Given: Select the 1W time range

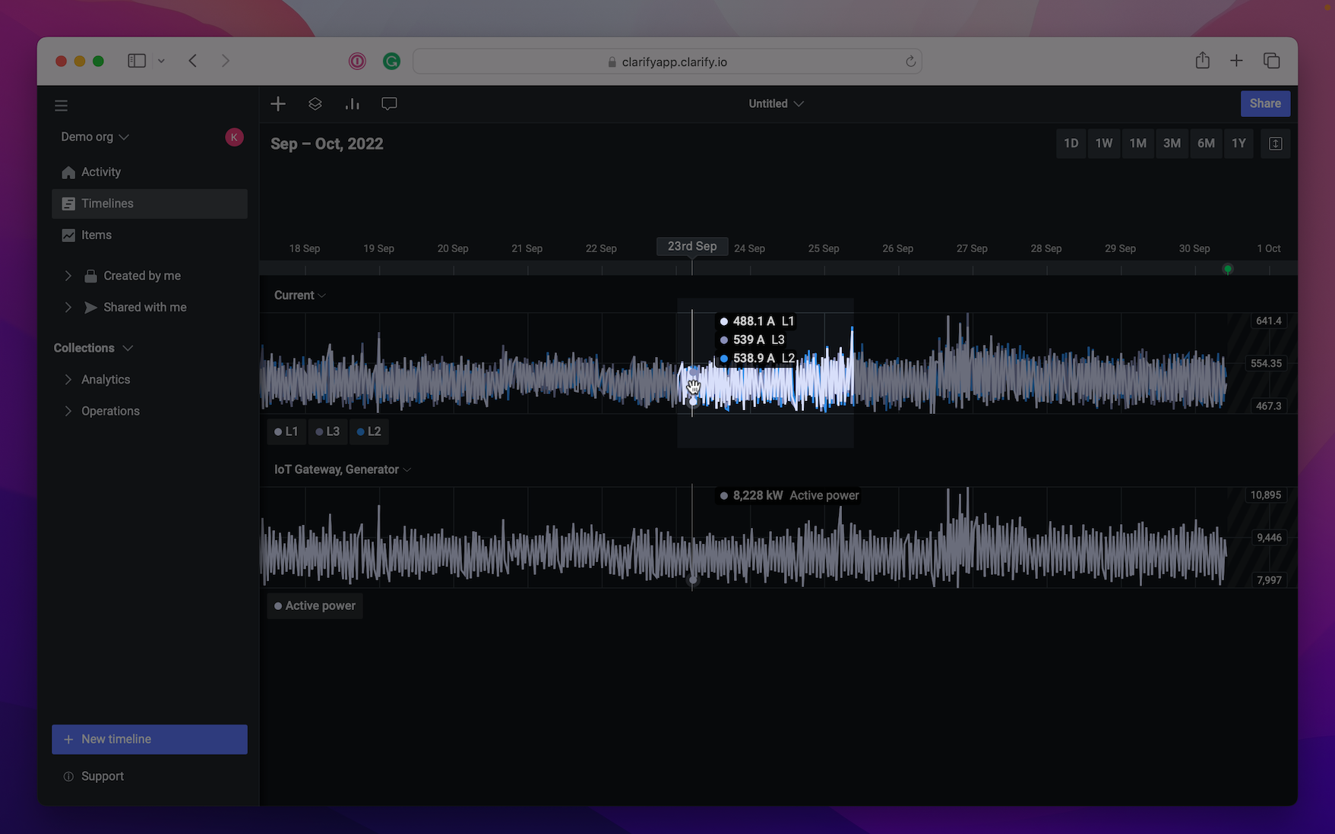Looking at the screenshot, I should pyautogui.click(x=1103, y=144).
